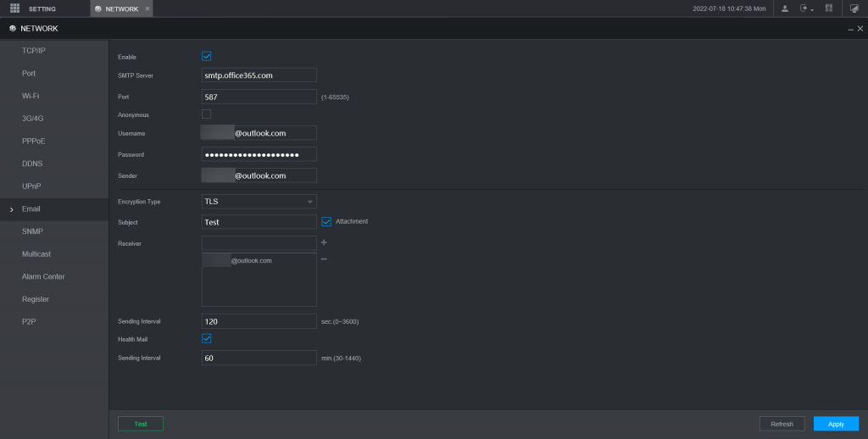Viewport: 868px width, 439px height.
Task: Disable the Health Mail checkbox
Action: (x=206, y=338)
